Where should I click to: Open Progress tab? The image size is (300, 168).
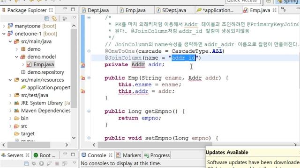click(157, 155)
